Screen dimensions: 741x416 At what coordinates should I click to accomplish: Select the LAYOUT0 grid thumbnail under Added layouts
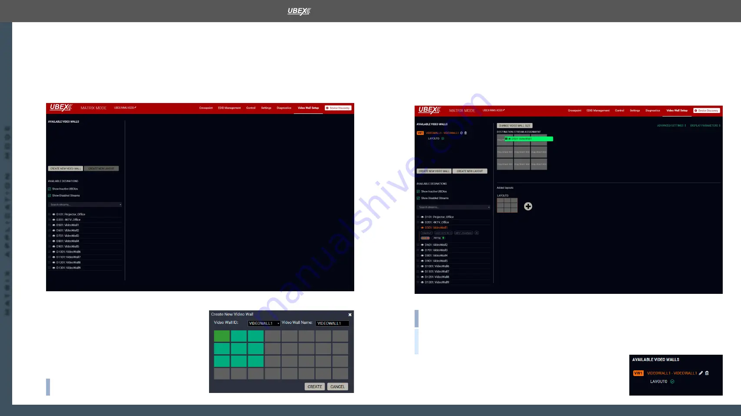pos(507,205)
